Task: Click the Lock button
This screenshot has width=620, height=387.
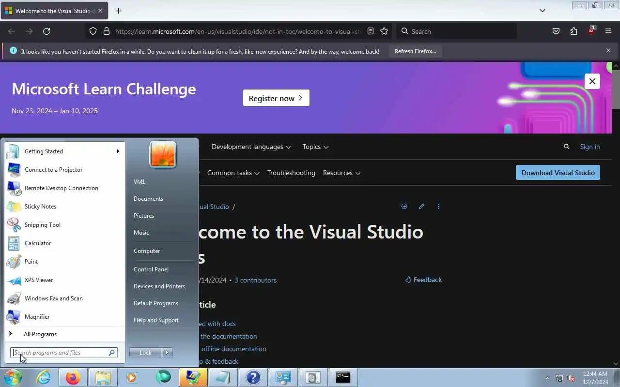Action: point(146,353)
